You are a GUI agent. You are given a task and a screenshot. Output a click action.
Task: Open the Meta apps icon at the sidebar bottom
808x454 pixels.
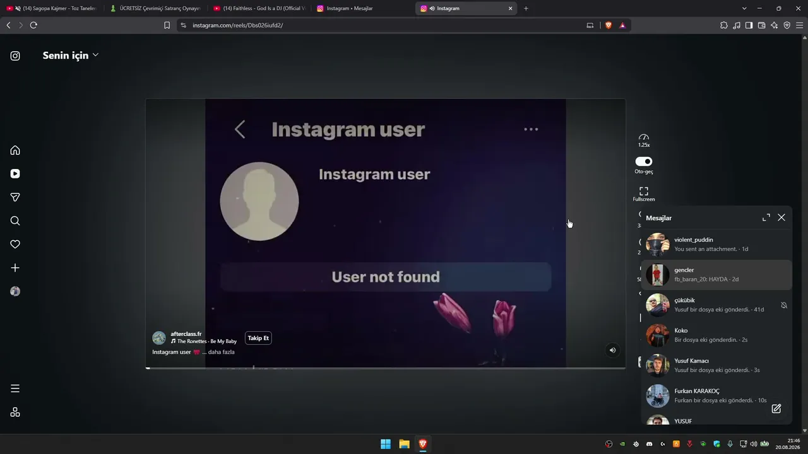(15, 412)
